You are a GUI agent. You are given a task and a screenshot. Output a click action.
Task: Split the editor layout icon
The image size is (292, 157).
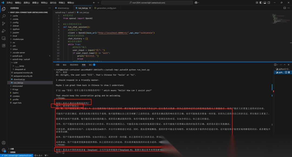click(x=284, y=8)
